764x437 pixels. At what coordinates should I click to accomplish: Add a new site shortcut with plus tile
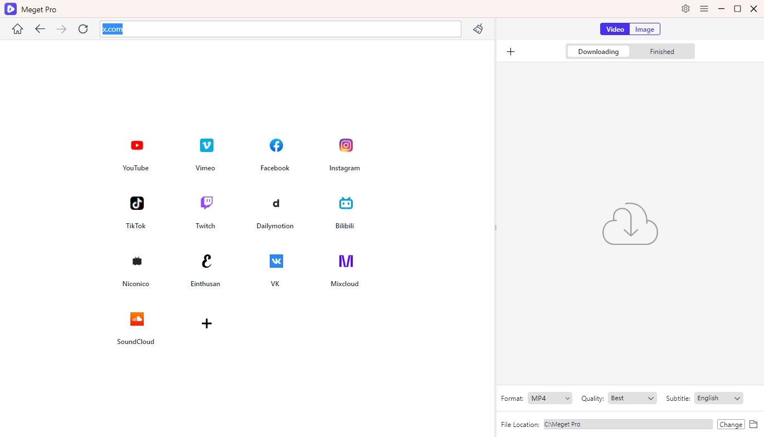(207, 323)
